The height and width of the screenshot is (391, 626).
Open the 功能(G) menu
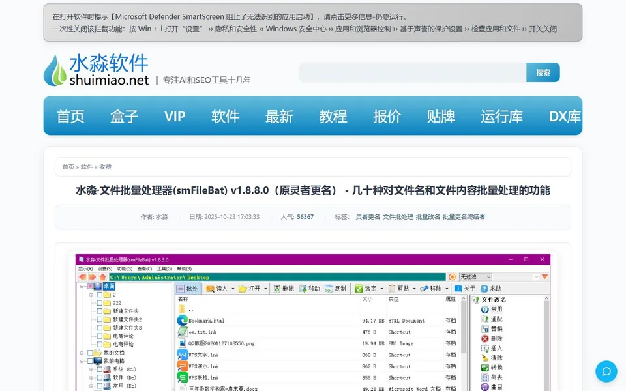point(125,269)
